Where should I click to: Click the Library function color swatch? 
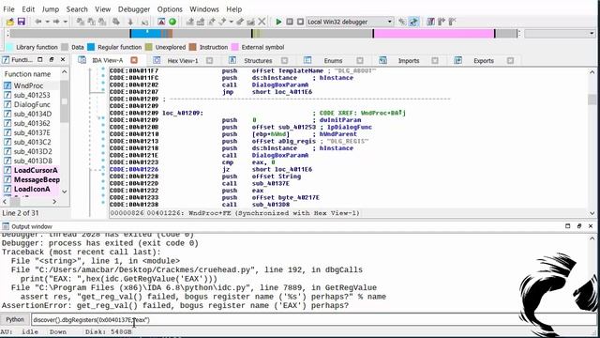pyautogui.click(x=9, y=47)
